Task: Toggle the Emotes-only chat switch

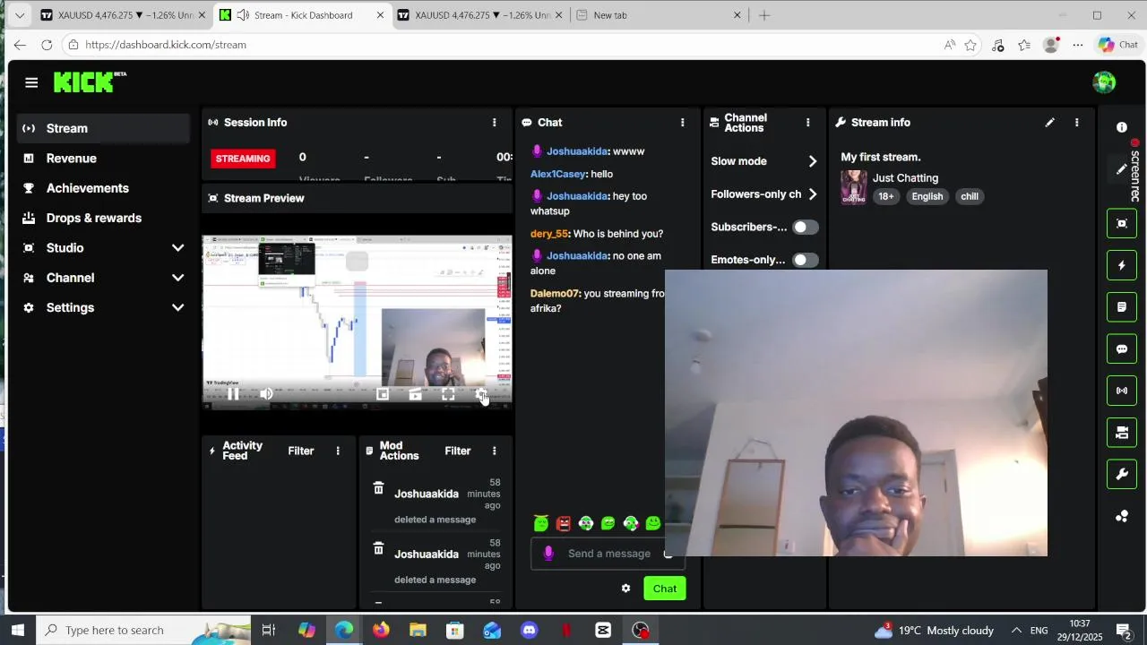Action: click(805, 260)
